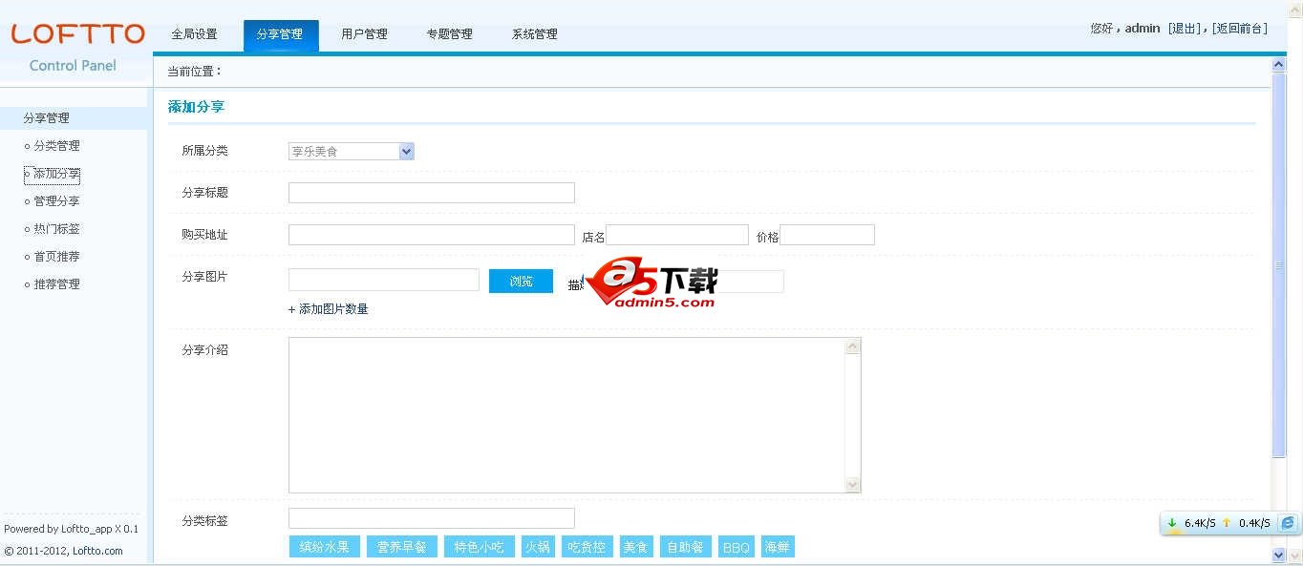Click the 退出 logout link
This screenshot has height=566, width=1303.
click(1185, 29)
